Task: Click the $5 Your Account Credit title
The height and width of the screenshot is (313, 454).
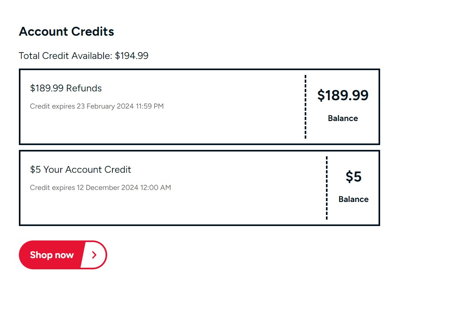Action: 80,170
